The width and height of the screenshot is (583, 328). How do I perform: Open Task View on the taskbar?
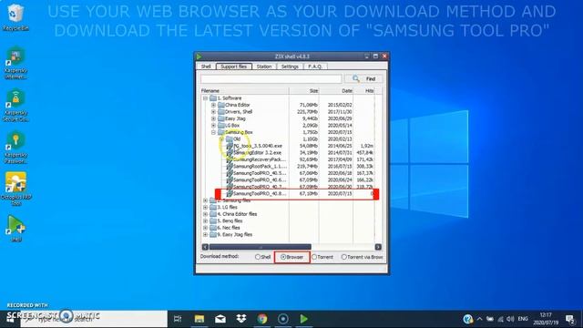[178, 319]
